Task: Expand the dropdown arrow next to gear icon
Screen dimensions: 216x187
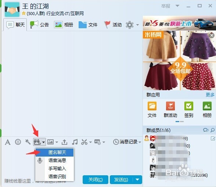Action: coord(137,25)
